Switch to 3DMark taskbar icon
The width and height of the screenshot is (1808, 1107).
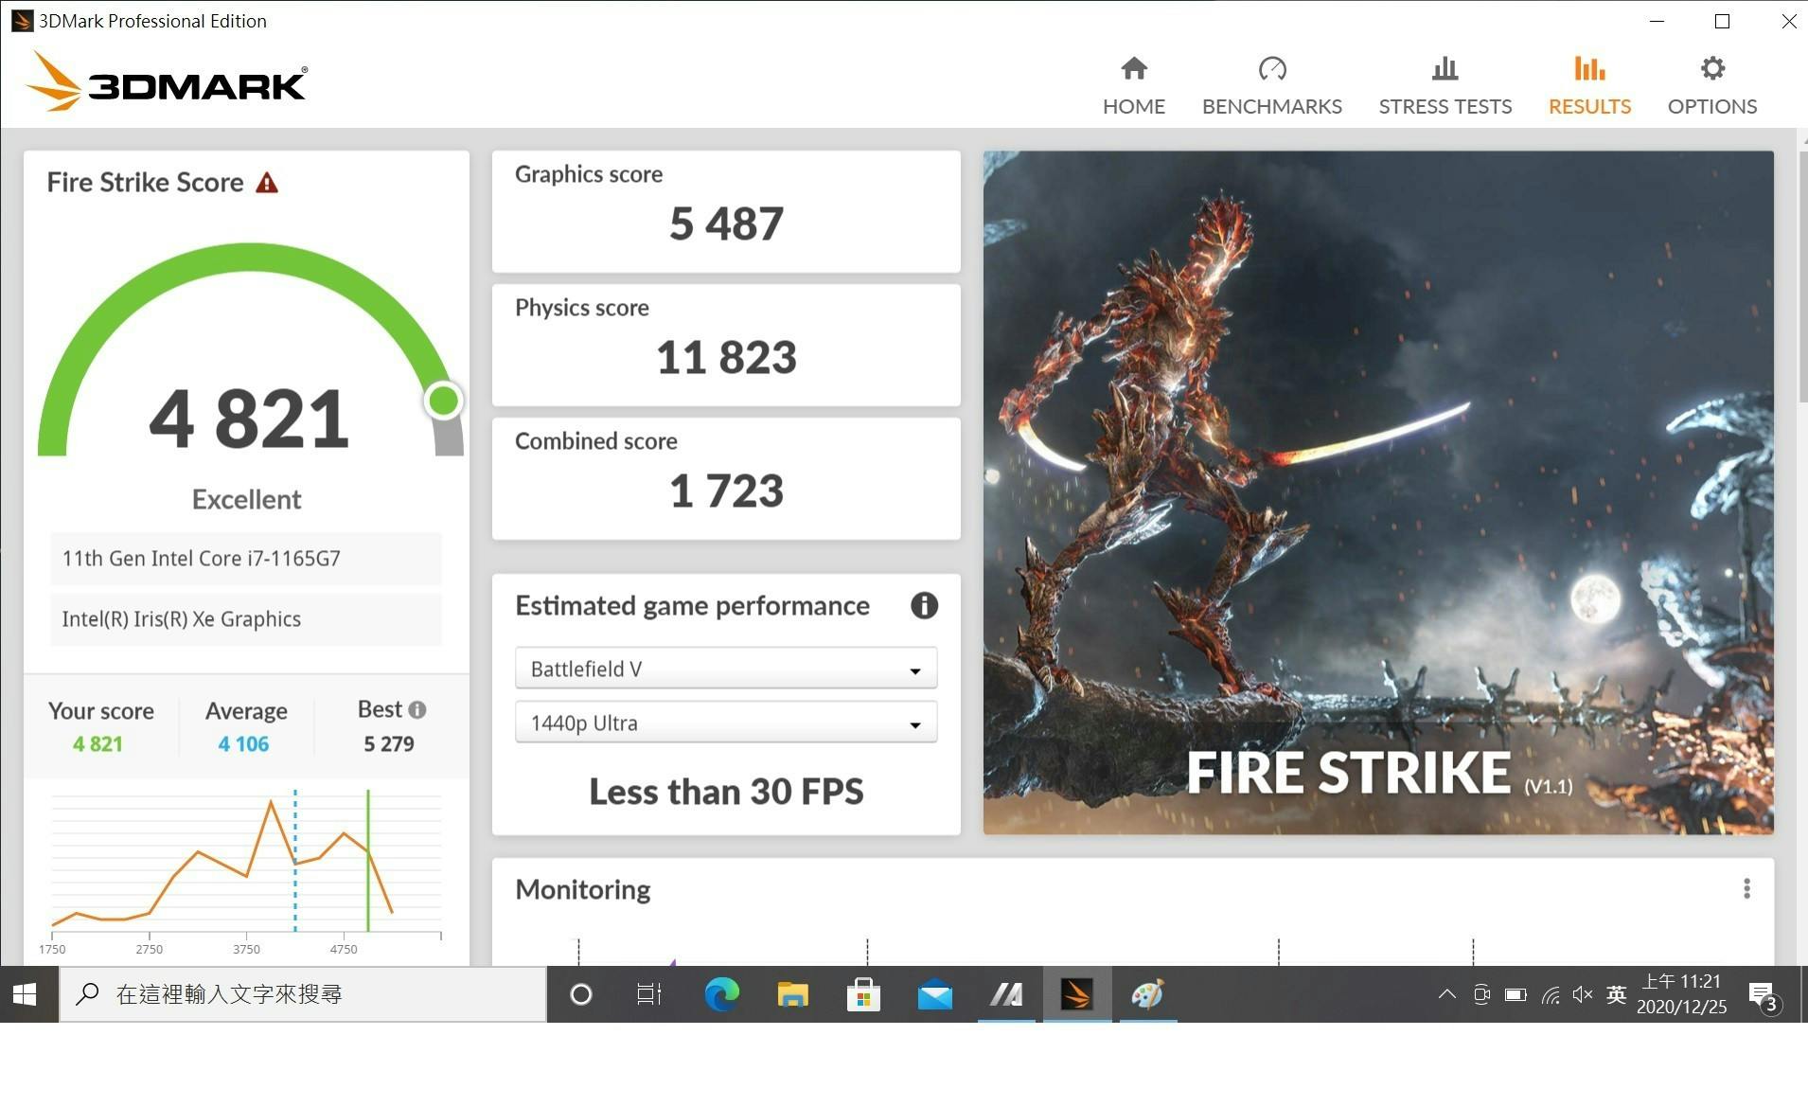[x=1076, y=994]
